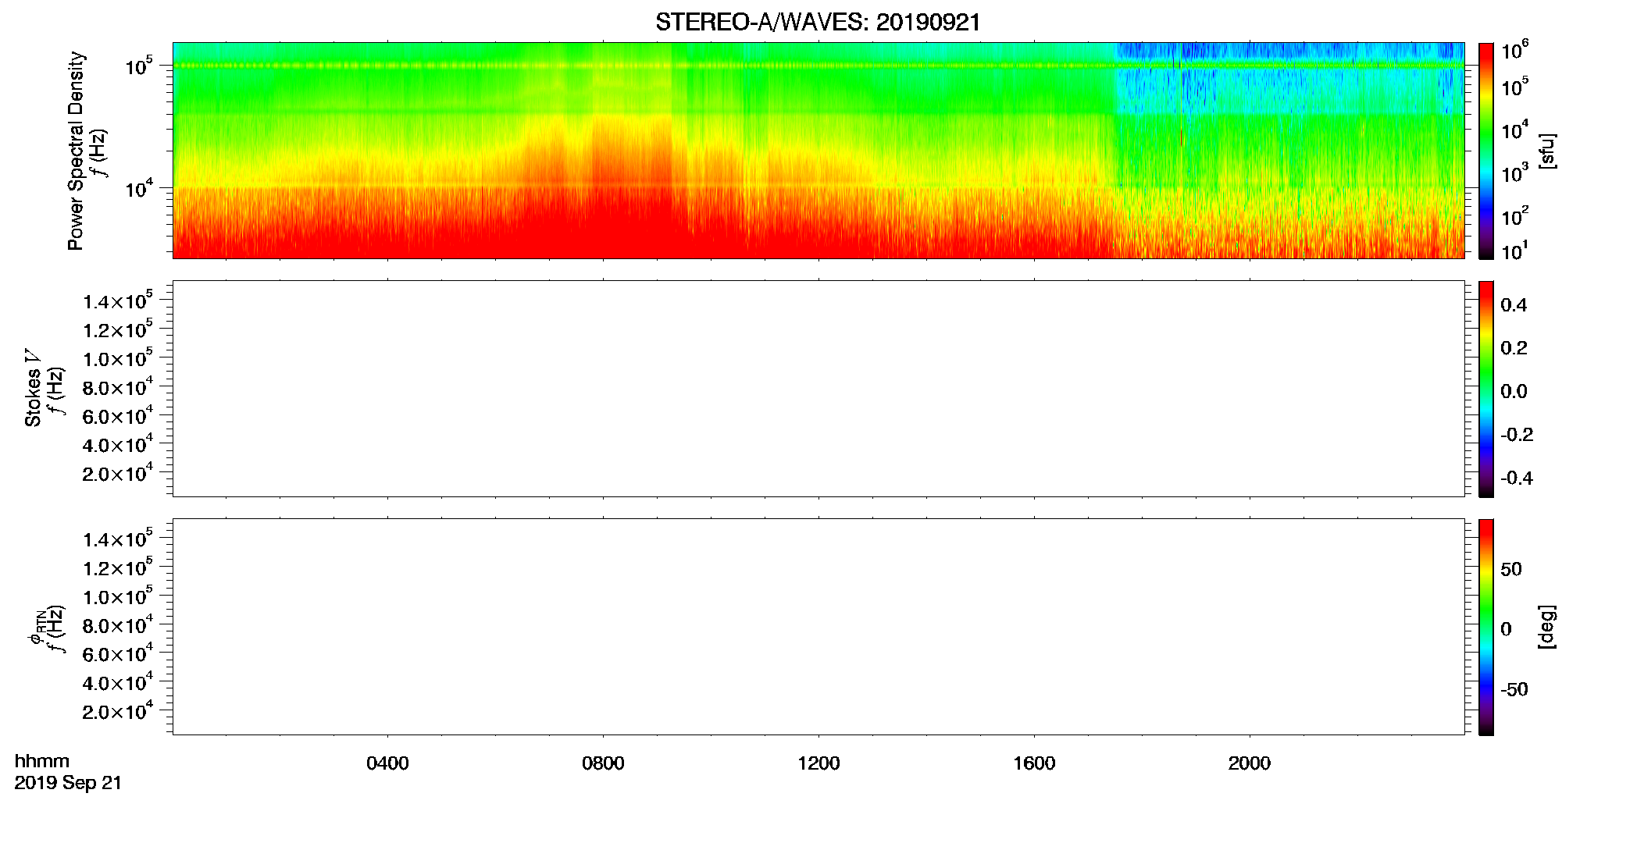Image resolution: width=1637 pixels, height=843 pixels.
Task: Click the power spectral density color bar
Action: click(x=1486, y=151)
